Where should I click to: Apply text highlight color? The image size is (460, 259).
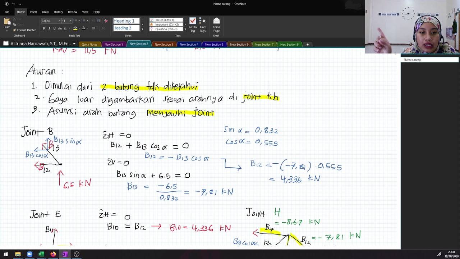[75, 28]
